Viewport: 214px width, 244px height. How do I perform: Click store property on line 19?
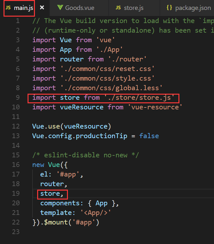50,193
